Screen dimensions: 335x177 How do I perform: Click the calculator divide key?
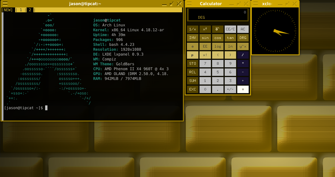[243, 55]
